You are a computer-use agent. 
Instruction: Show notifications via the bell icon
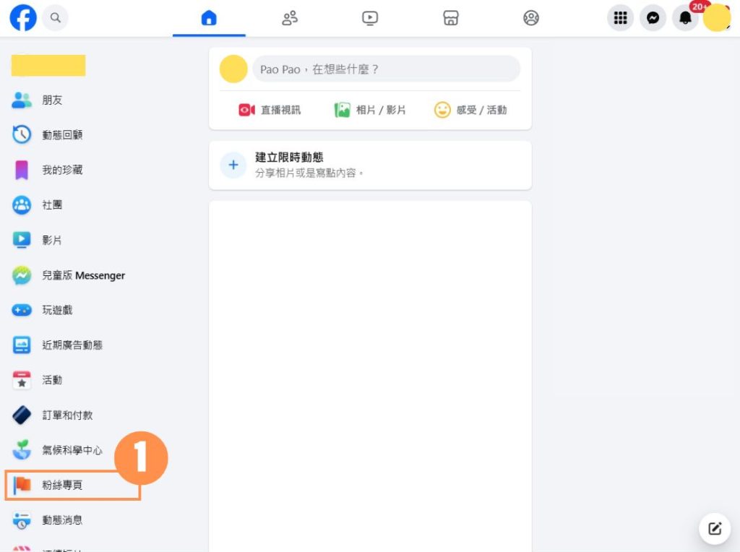click(x=685, y=18)
